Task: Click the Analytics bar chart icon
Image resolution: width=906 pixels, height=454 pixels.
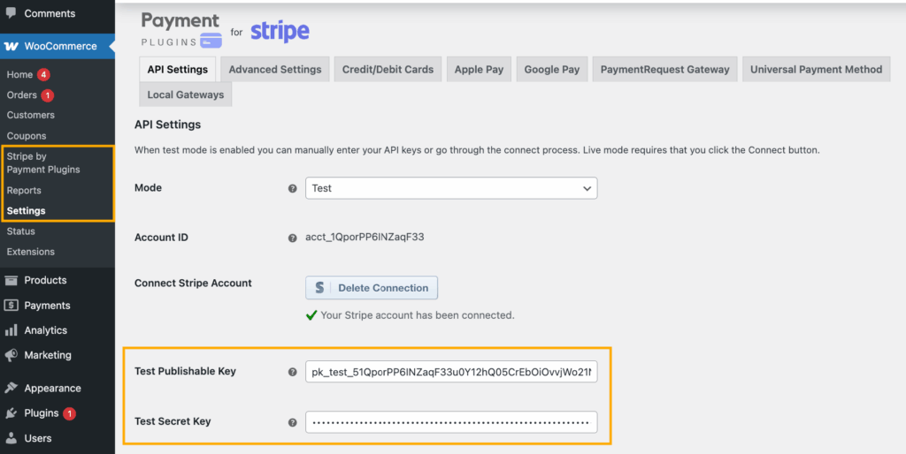Action: tap(11, 330)
